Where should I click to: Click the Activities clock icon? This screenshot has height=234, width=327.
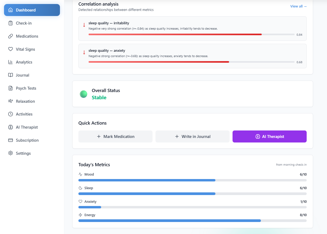10,114
